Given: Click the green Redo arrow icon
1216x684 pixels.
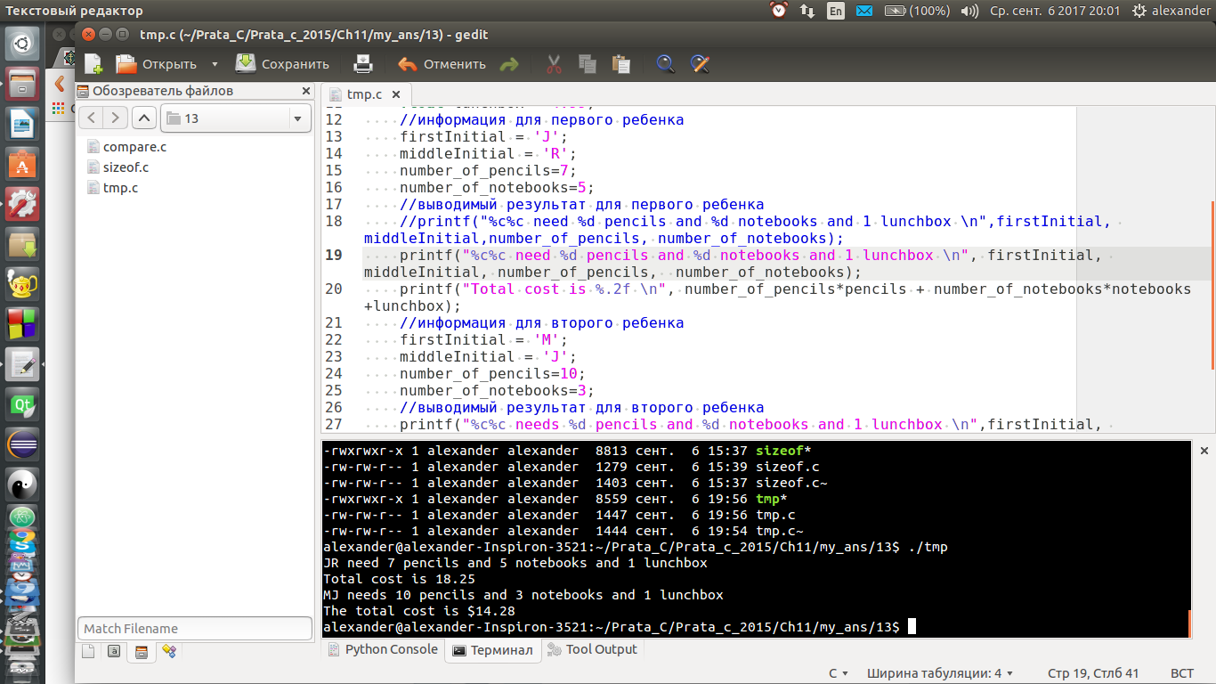Looking at the screenshot, I should tap(509, 64).
